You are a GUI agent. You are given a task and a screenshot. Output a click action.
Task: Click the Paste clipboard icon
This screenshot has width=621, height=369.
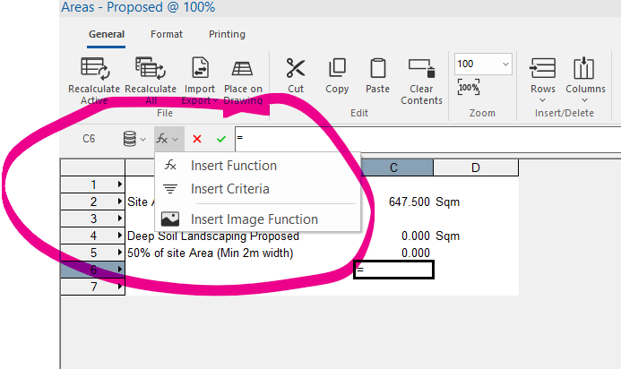tap(378, 68)
